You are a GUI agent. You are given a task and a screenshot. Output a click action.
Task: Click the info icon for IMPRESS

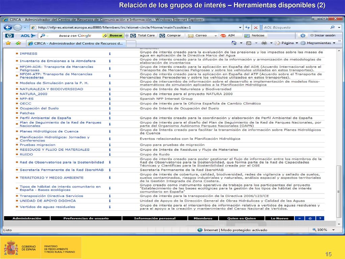point(109,54)
